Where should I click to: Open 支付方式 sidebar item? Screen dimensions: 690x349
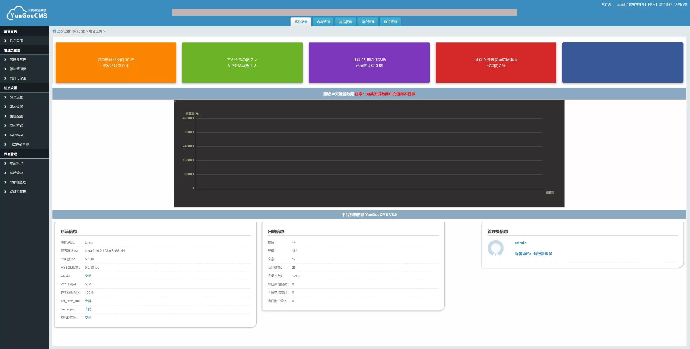(x=16, y=126)
